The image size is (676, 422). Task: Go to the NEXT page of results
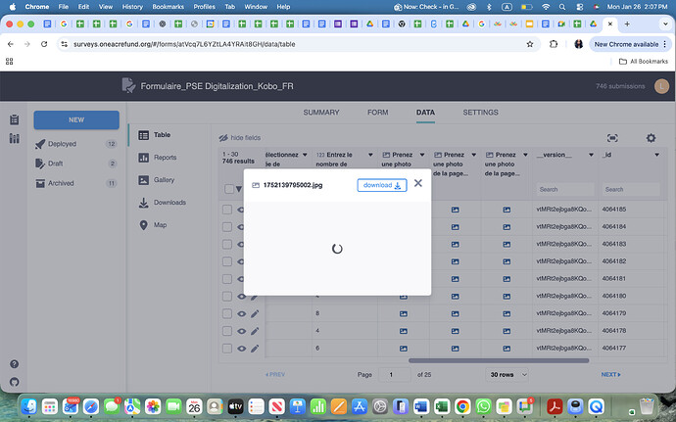pyautogui.click(x=610, y=374)
